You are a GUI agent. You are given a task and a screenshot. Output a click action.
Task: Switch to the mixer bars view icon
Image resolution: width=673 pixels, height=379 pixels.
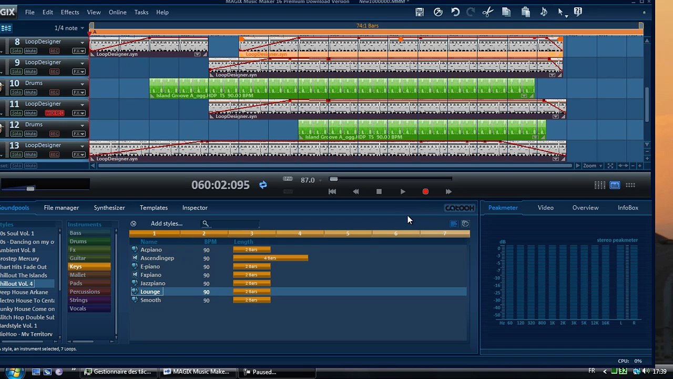(x=599, y=185)
